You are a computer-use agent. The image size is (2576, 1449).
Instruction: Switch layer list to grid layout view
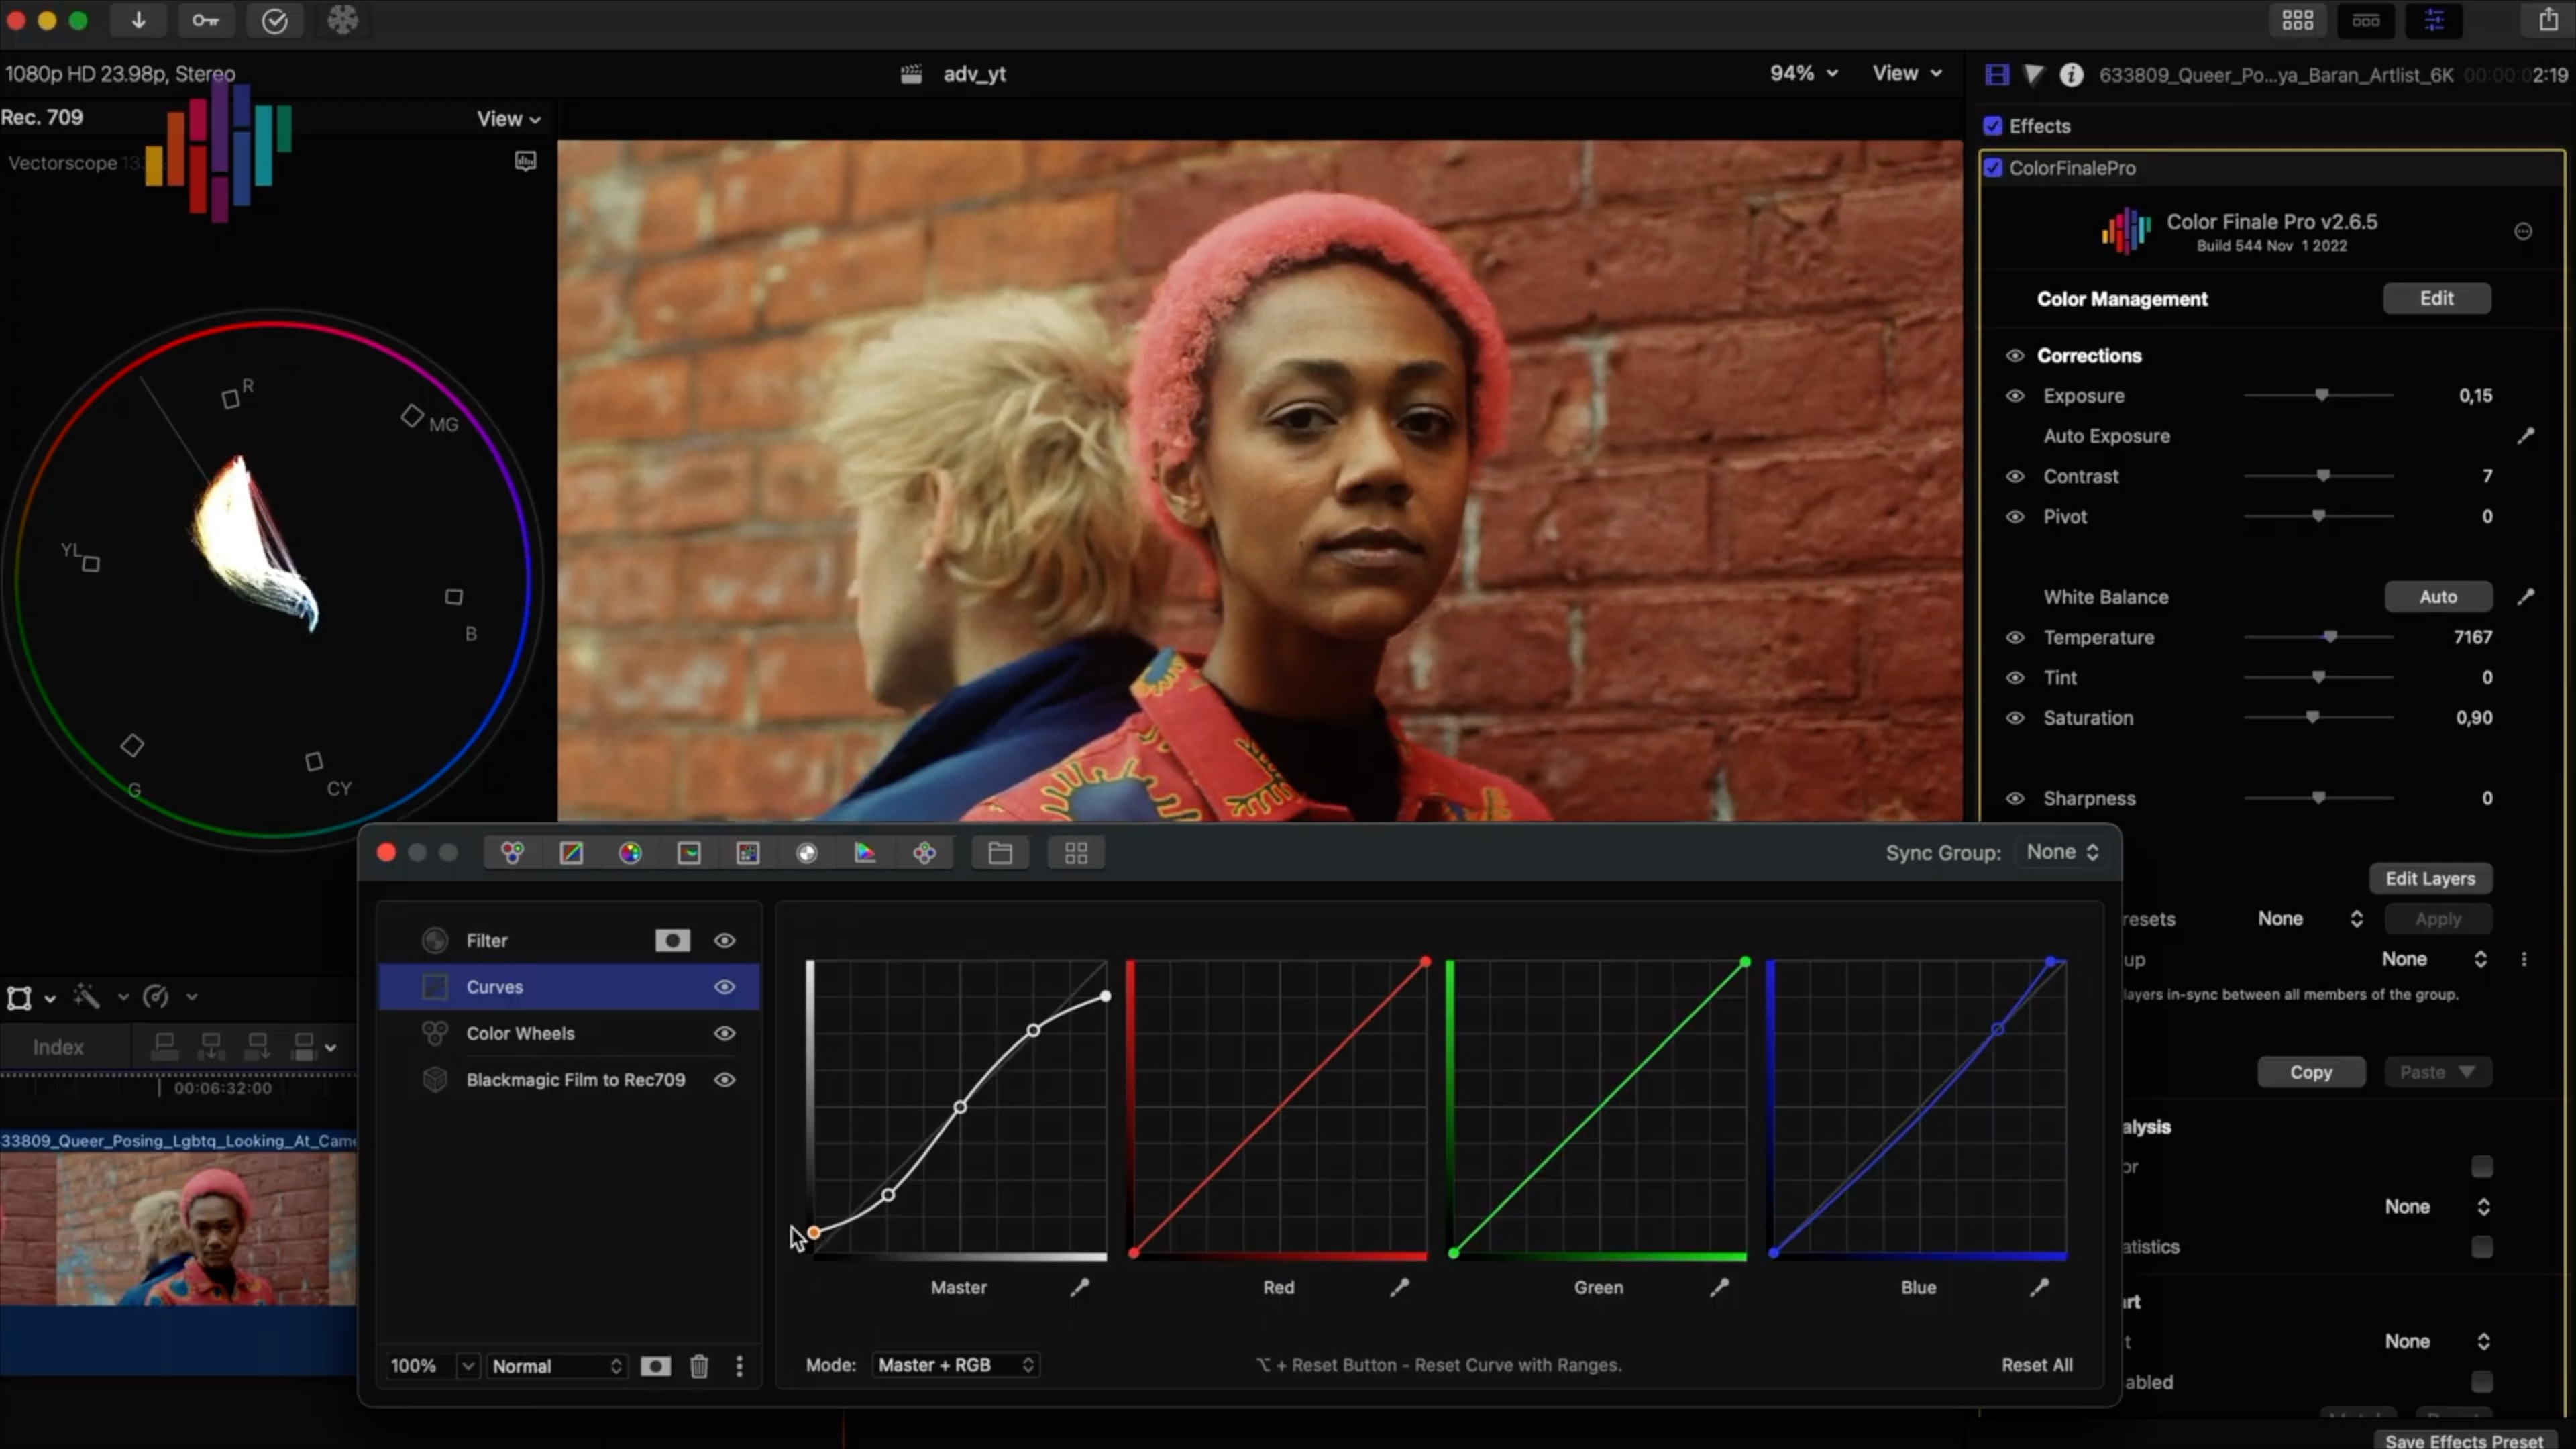(x=1076, y=852)
